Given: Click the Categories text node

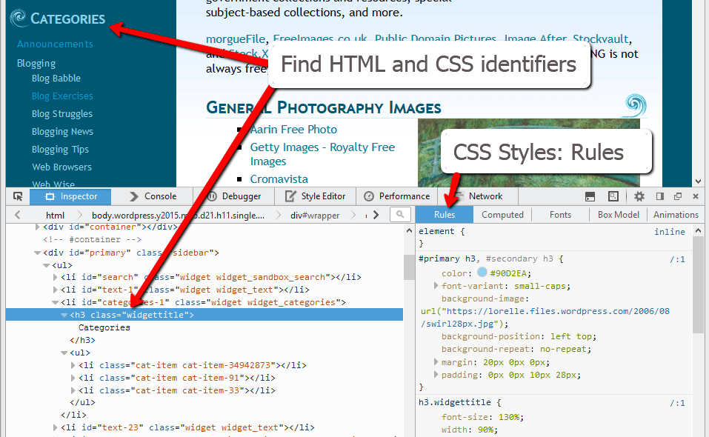Looking at the screenshot, I should pos(104,327).
